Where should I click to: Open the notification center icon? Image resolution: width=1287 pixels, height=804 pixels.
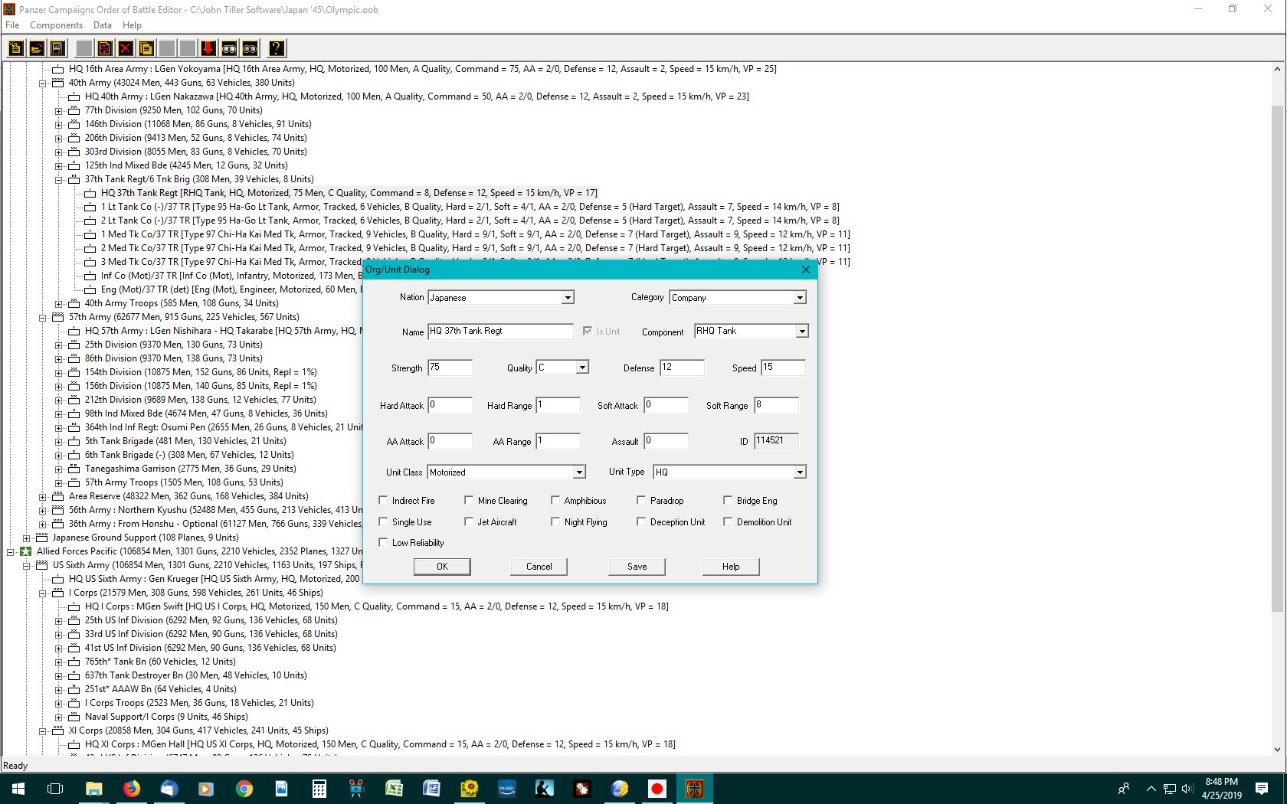pyautogui.click(x=1262, y=788)
